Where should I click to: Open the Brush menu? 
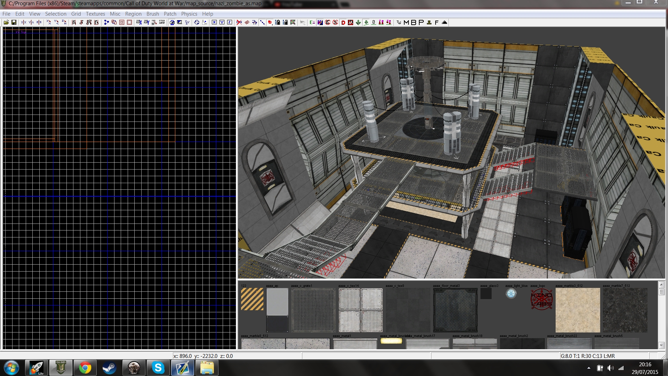(x=152, y=14)
